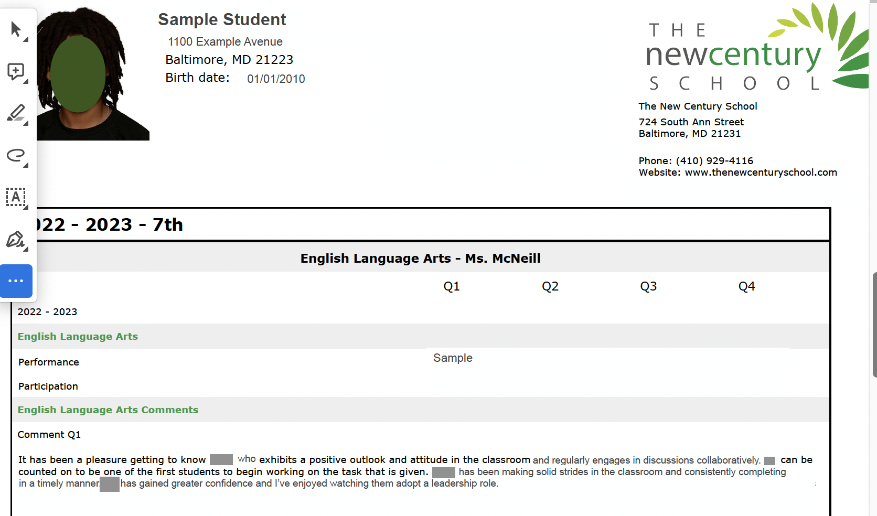
Task: Select the Q1 column header
Action: pos(452,286)
